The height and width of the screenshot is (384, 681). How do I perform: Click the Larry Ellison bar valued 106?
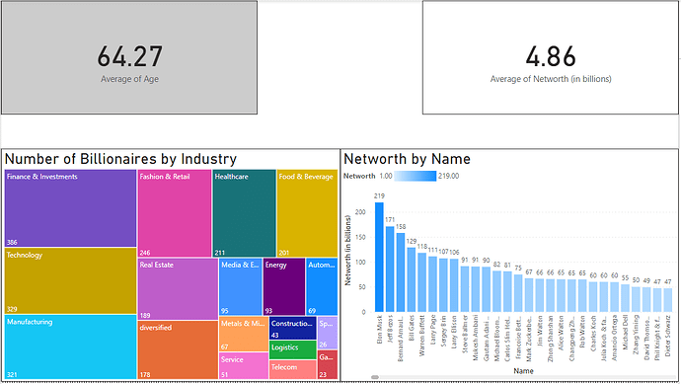click(x=454, y=285)
